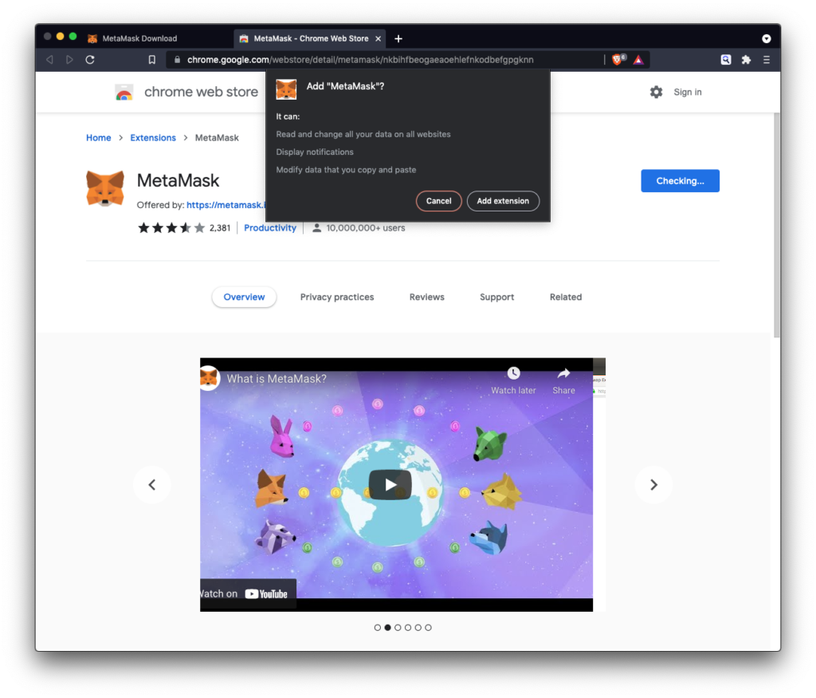This screenshot has height=698, width=816.
Task: Reload the page with the refresh icon
Action: [x=90, y=60]
